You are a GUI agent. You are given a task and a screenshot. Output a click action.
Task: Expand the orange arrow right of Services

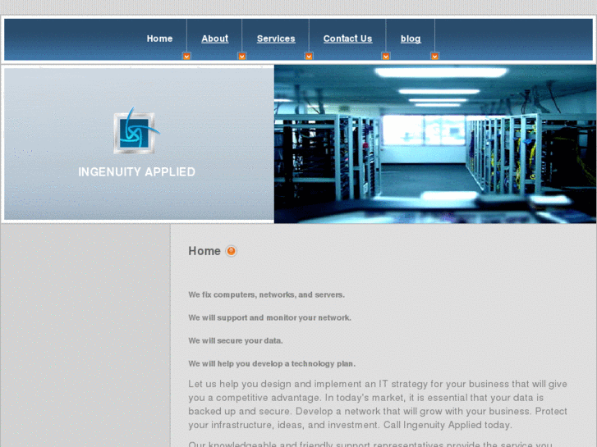pyautogui.click(x=309, y=57)
